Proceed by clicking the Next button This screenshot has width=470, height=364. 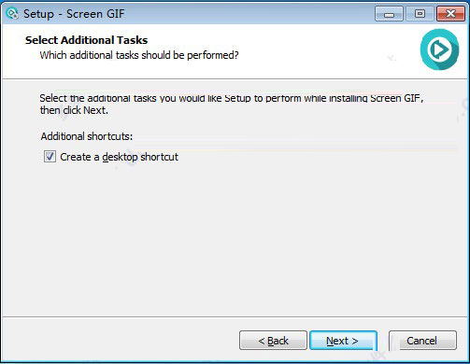click(x=343, y=341)
